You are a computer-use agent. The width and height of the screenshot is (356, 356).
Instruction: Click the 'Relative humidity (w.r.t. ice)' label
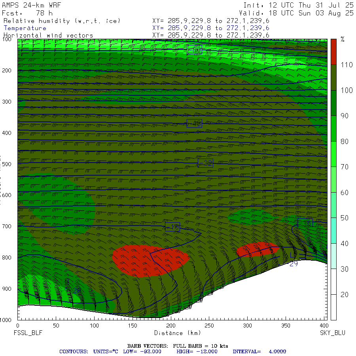click(x=62, y=21)
